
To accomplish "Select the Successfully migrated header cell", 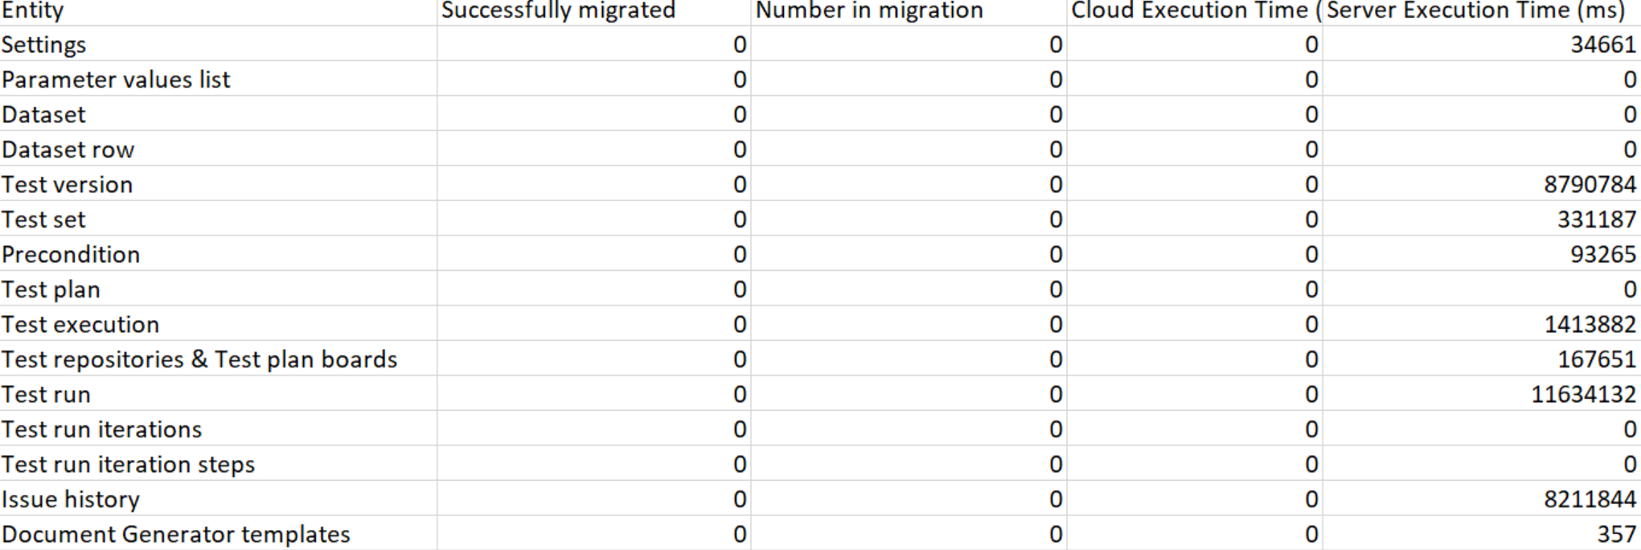I will (594, 12).
